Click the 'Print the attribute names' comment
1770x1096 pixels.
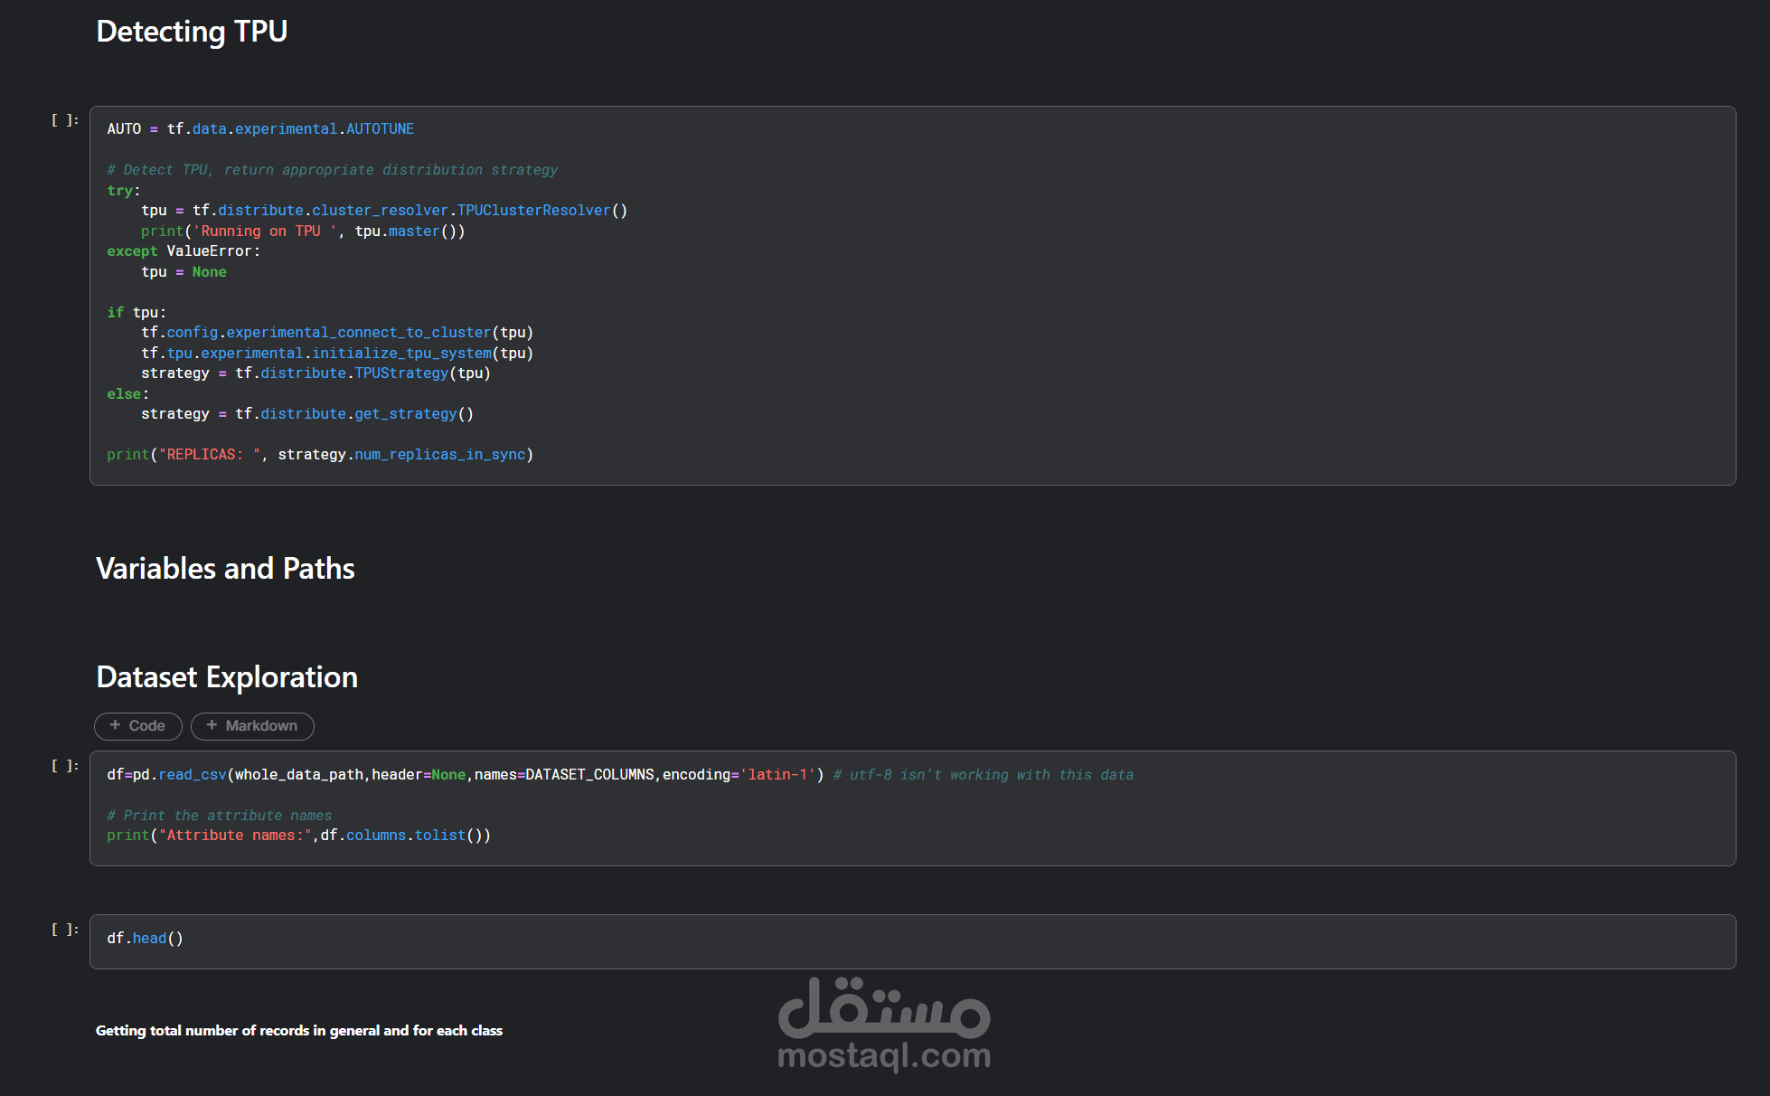220,816
